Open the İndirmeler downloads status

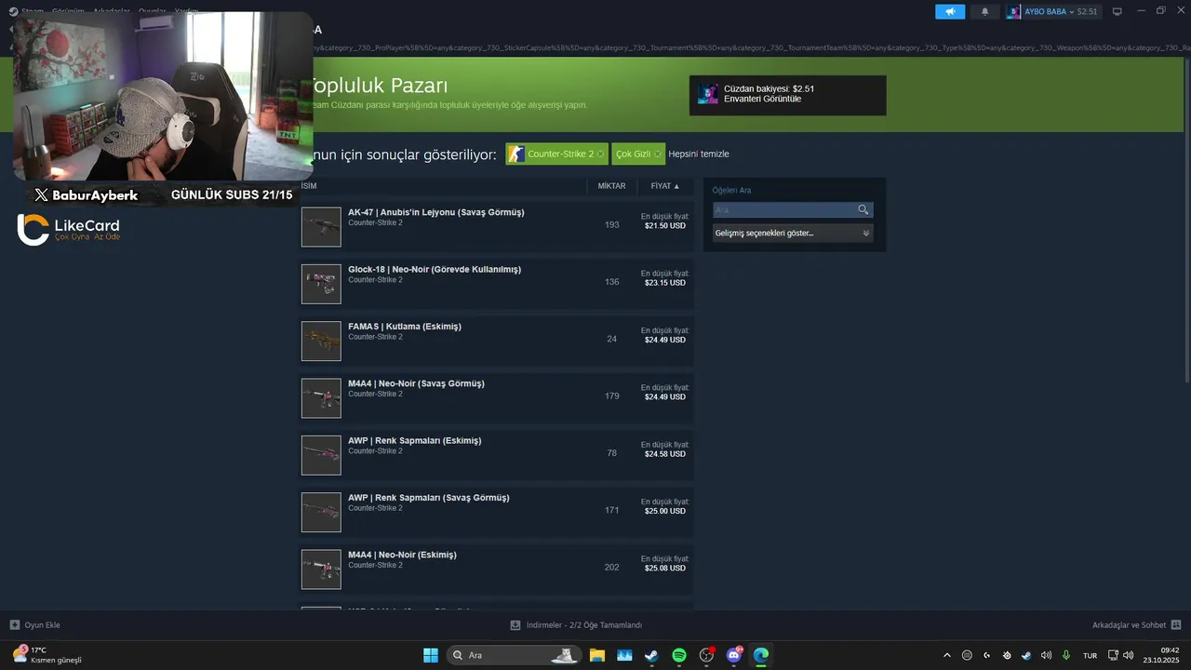[576, 625]
